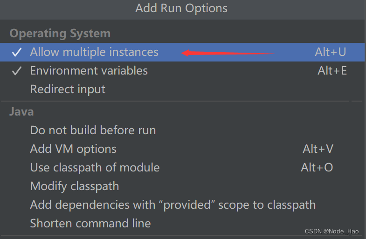The height and width of the screenshot is (239, 366).
Task: Click the CSDN @Node_Hao watermark
Action: pyautogui.click(x=331, y=231)
